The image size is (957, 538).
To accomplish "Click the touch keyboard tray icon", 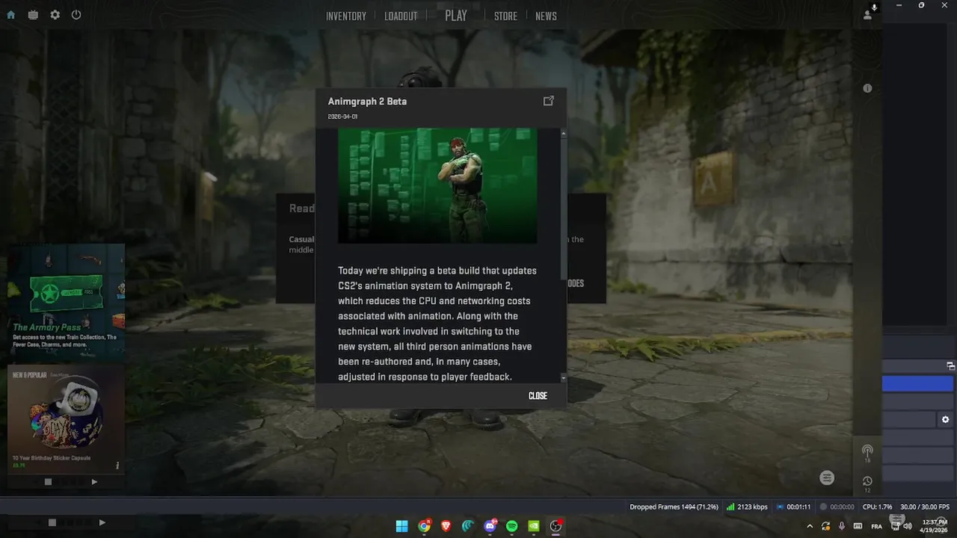I will point(858,526).
